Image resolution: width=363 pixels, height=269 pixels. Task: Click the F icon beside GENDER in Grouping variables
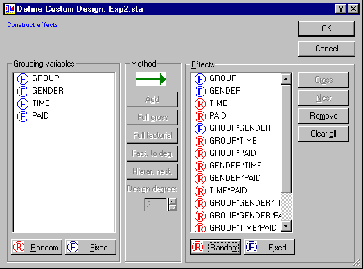[23, 92]
